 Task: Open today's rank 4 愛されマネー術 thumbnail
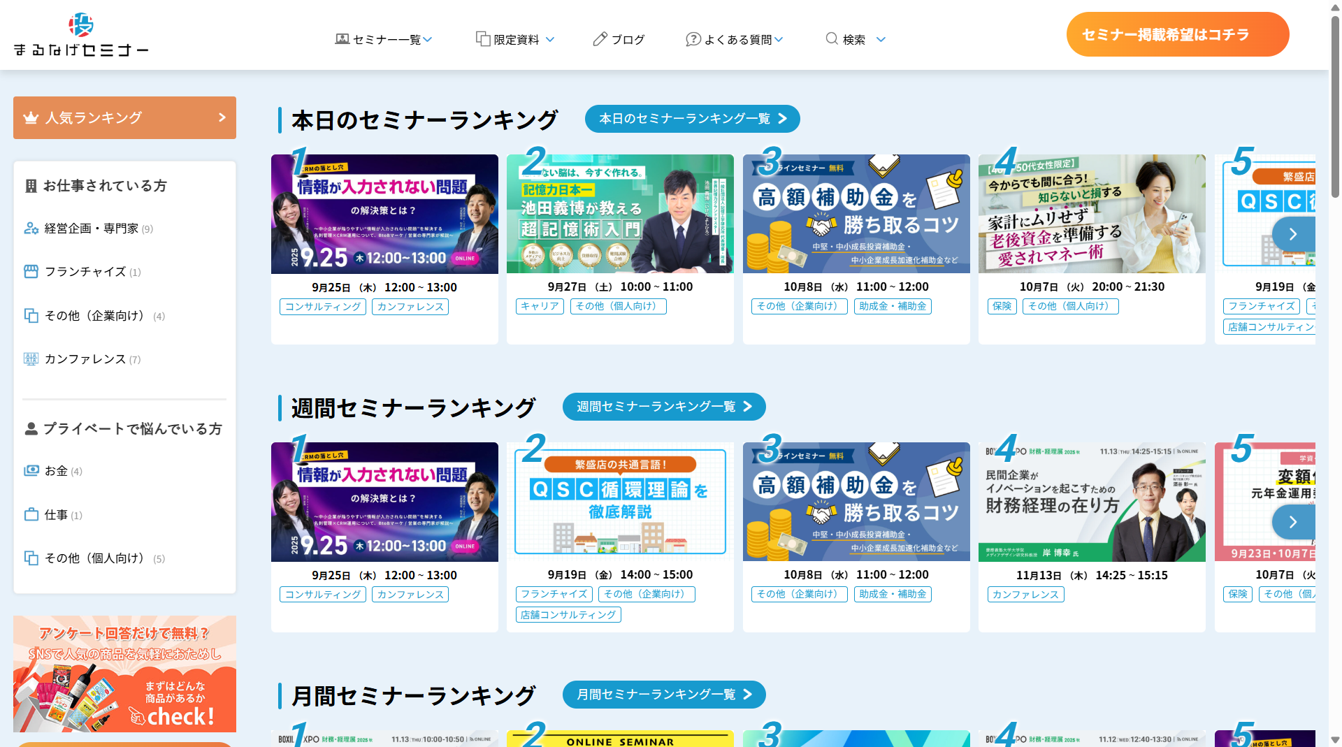tap(1092, 214)
